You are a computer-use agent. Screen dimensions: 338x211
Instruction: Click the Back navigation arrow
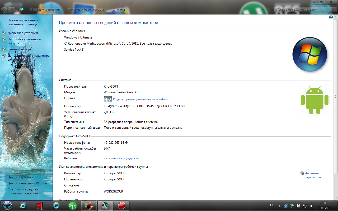pyautogui.click(x=4, y=9)
